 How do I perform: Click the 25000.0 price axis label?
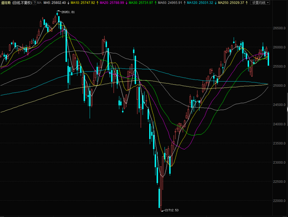[x=279, y=86]
